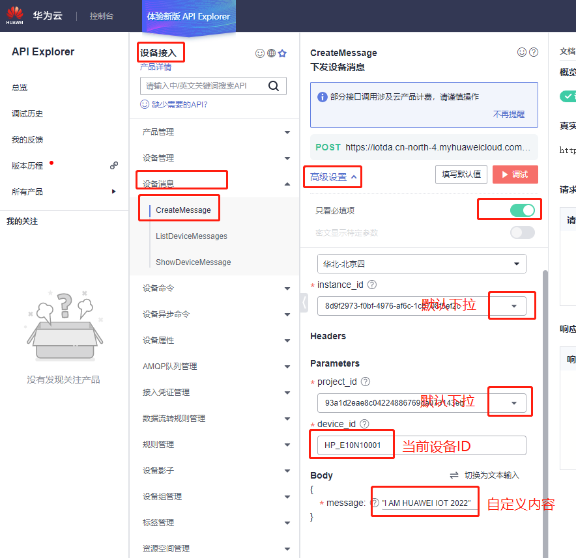
Task: Expand 设备命令 category
Action: (x=287, y=288)
